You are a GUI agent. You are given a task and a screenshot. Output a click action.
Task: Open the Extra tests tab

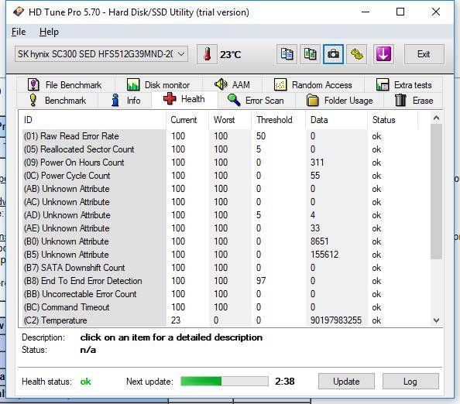403,84
